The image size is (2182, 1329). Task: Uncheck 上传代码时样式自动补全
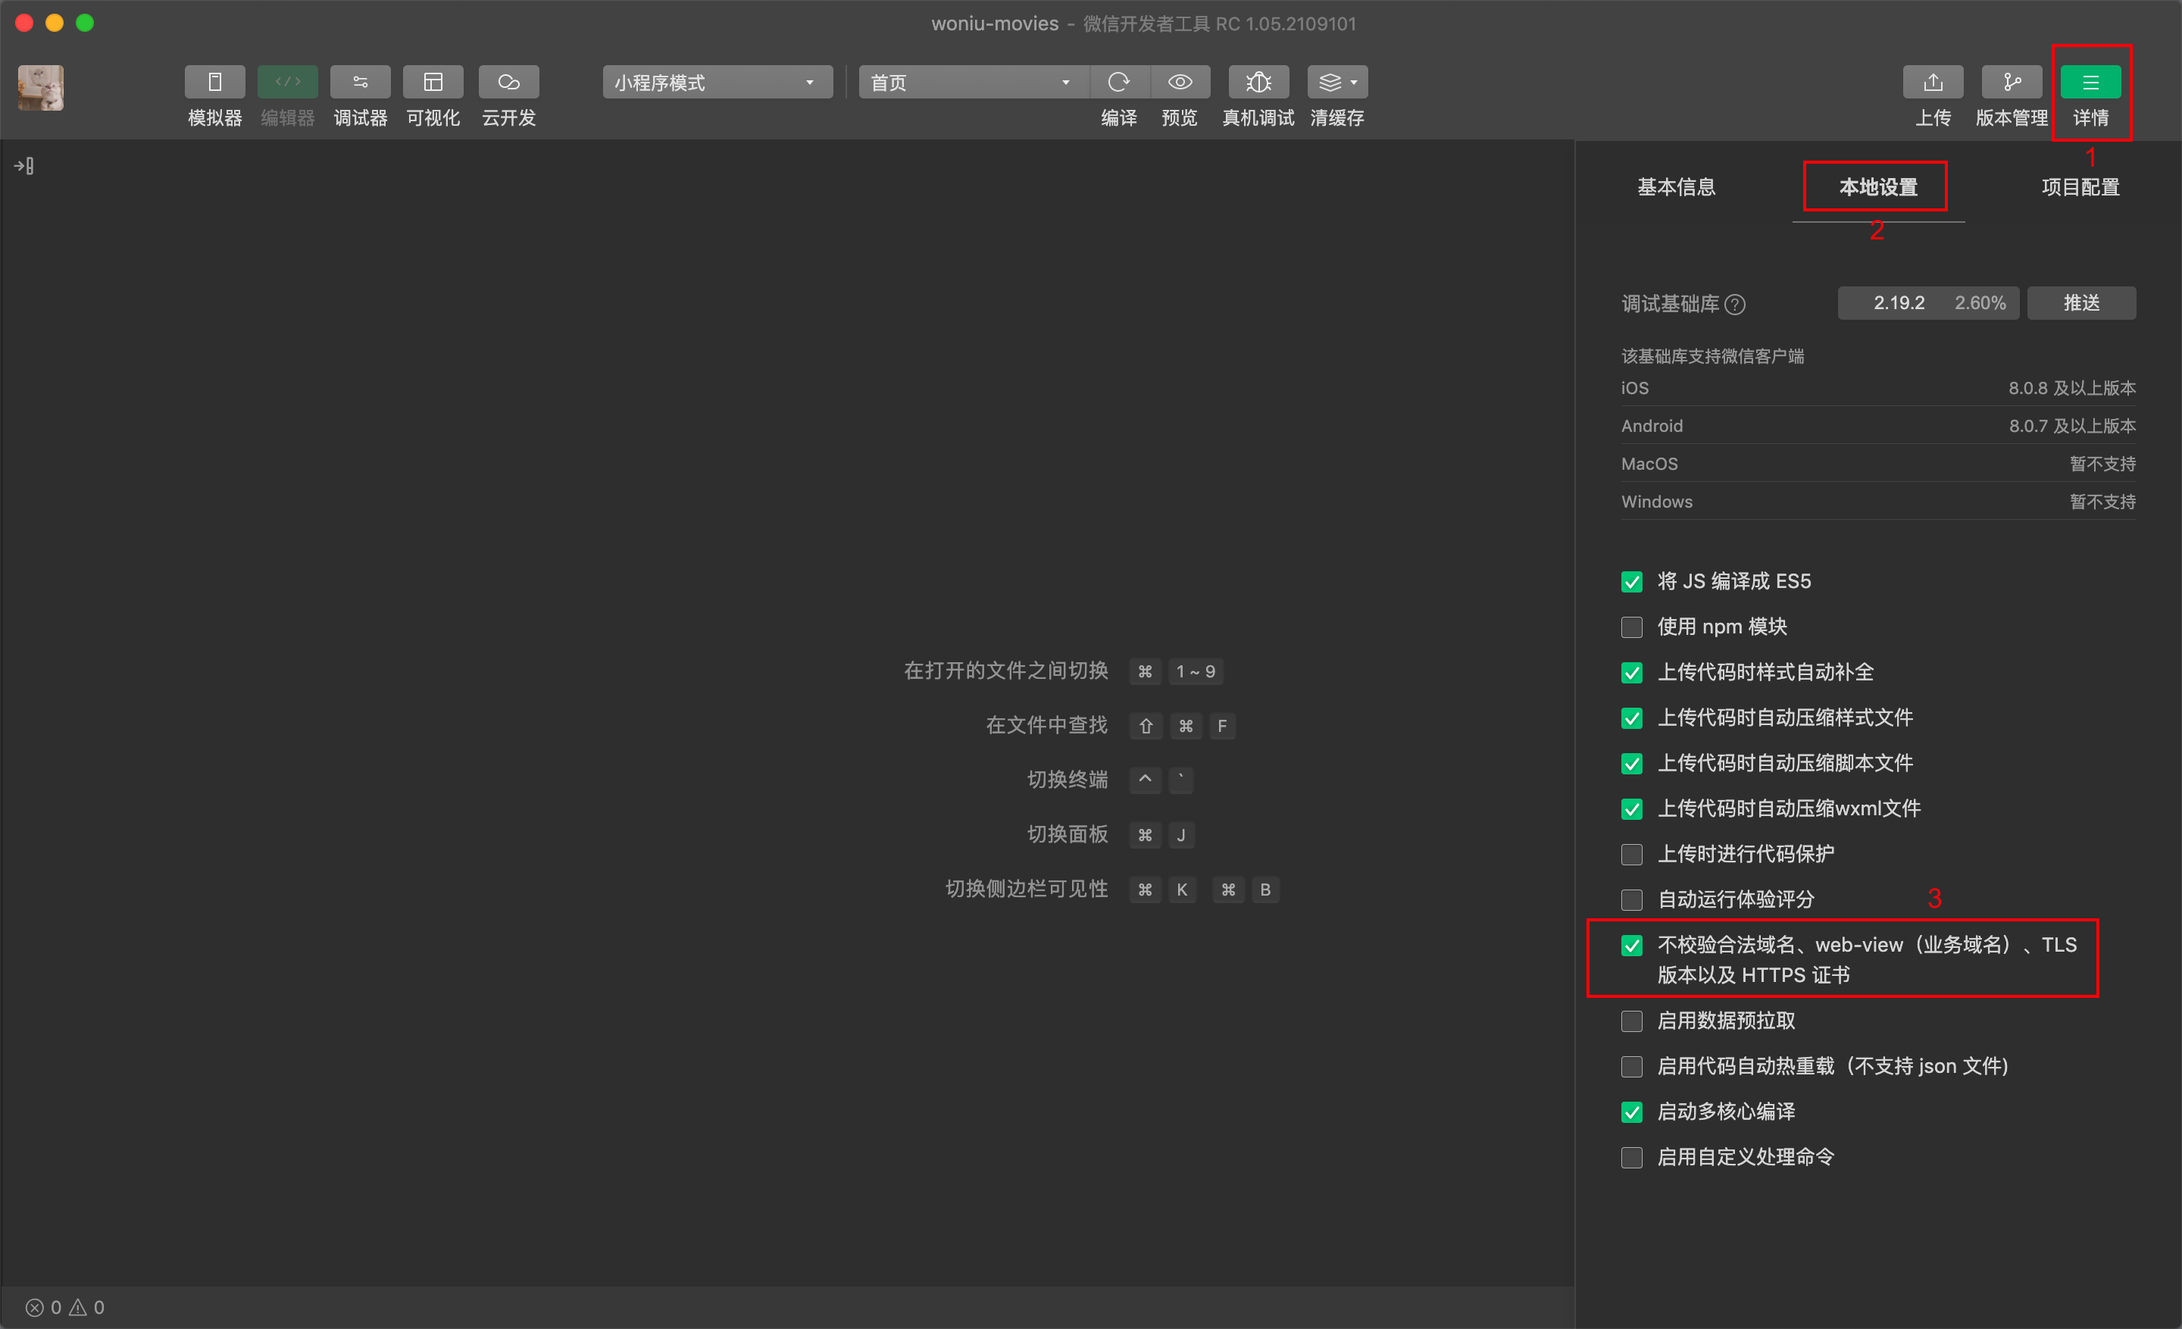(1632, 673)
